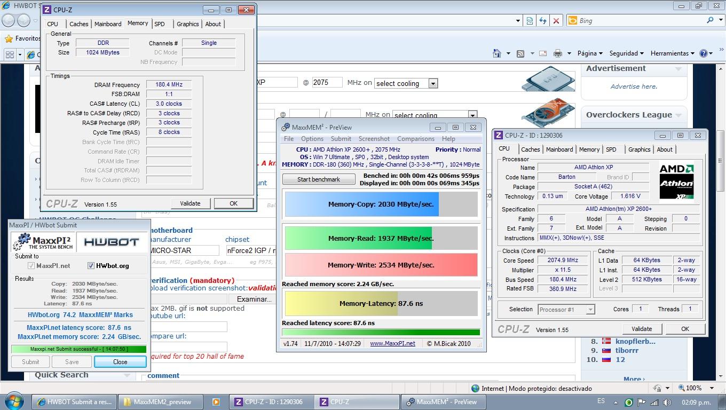
Task: Open the IE address bar history dropdown
Action: pyautogui.click(x=517, y=20)
